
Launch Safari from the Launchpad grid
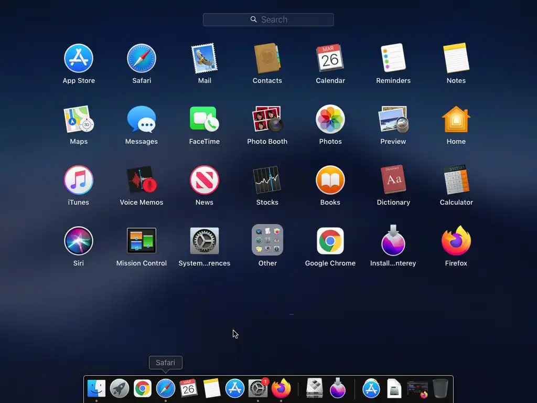[142, 58]
